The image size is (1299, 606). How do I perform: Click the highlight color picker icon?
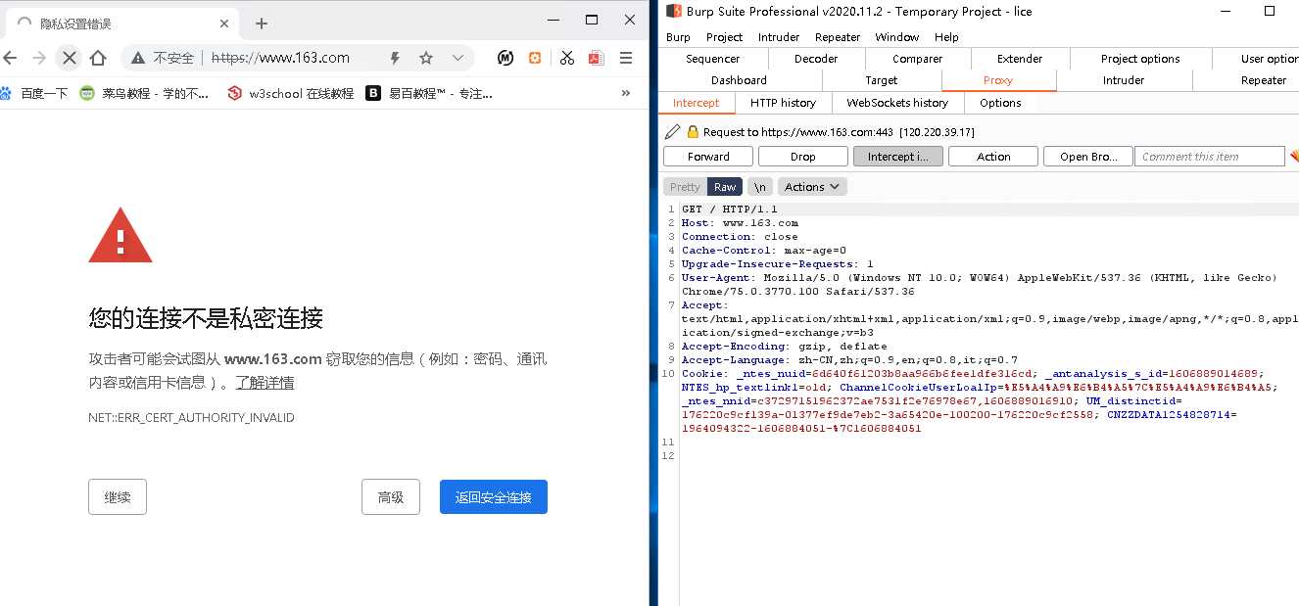tap(1294, 157)
